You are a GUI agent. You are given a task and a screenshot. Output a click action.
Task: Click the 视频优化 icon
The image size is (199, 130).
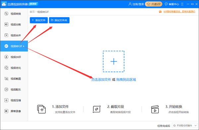coord(6,68)
